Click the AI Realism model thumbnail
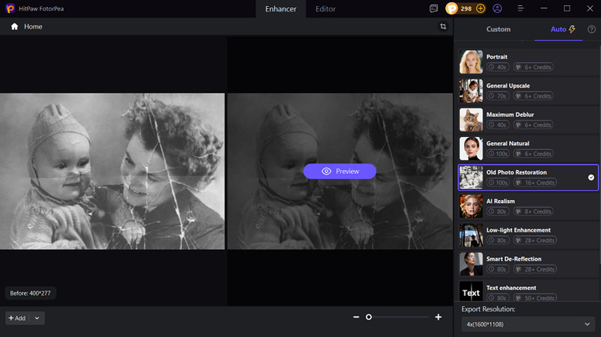The height and width of the screenshot is (337, 601). [471, 206]
